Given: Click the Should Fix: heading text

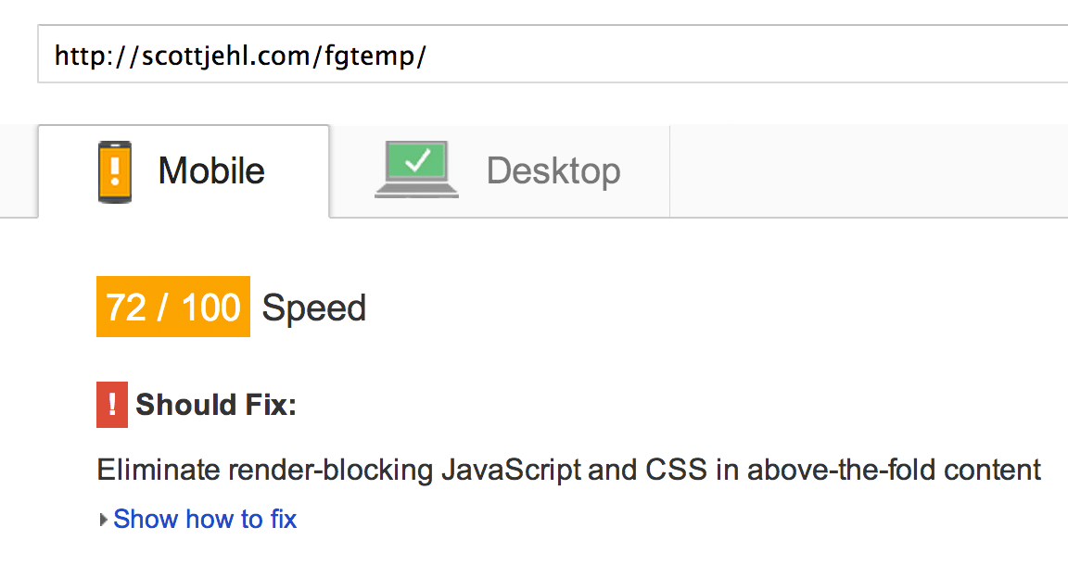Looking at the screenshot, I should 216,405.
